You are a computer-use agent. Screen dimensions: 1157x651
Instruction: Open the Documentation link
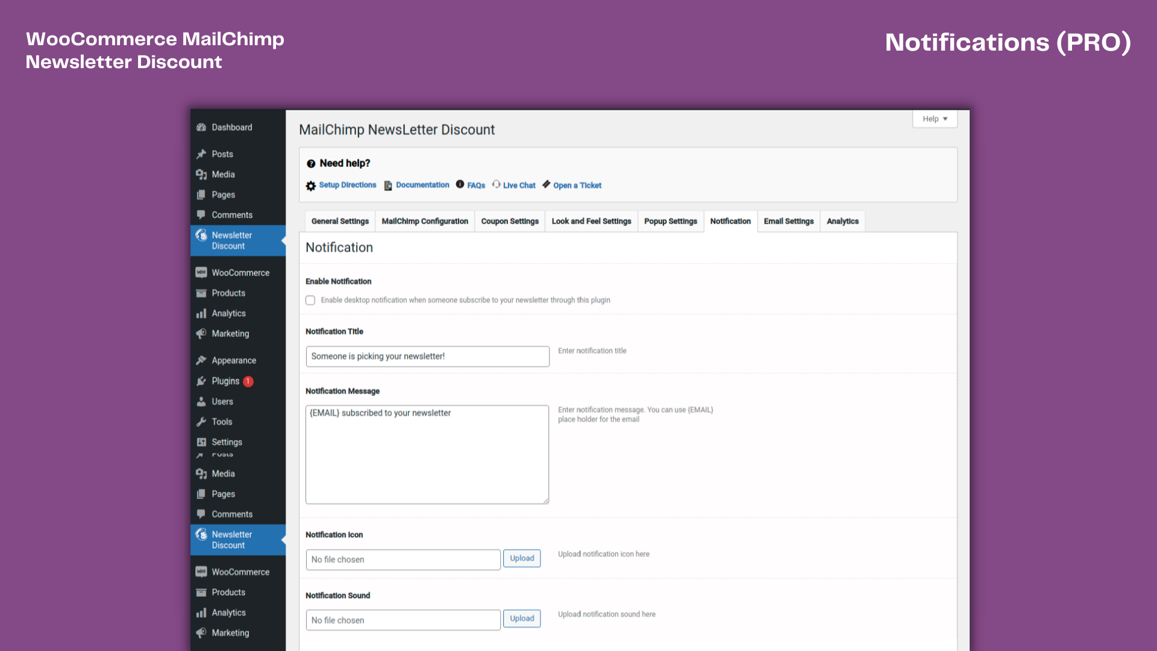[422, 185]
